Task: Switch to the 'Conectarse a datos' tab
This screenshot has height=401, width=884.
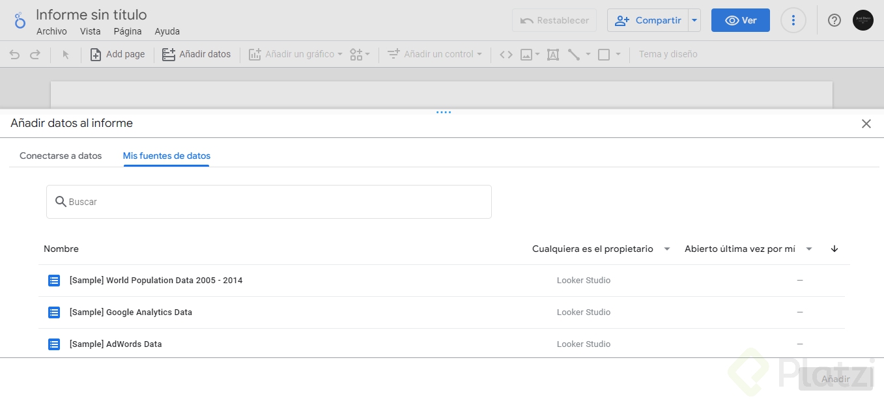Action: point(61,156)
